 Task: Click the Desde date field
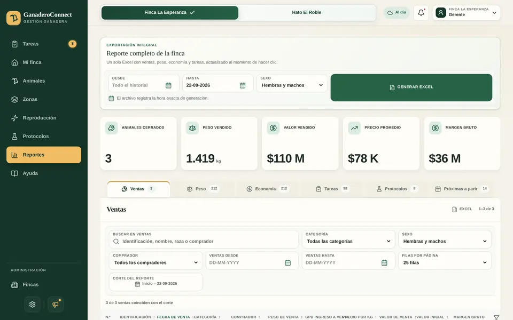pos(144,83)
